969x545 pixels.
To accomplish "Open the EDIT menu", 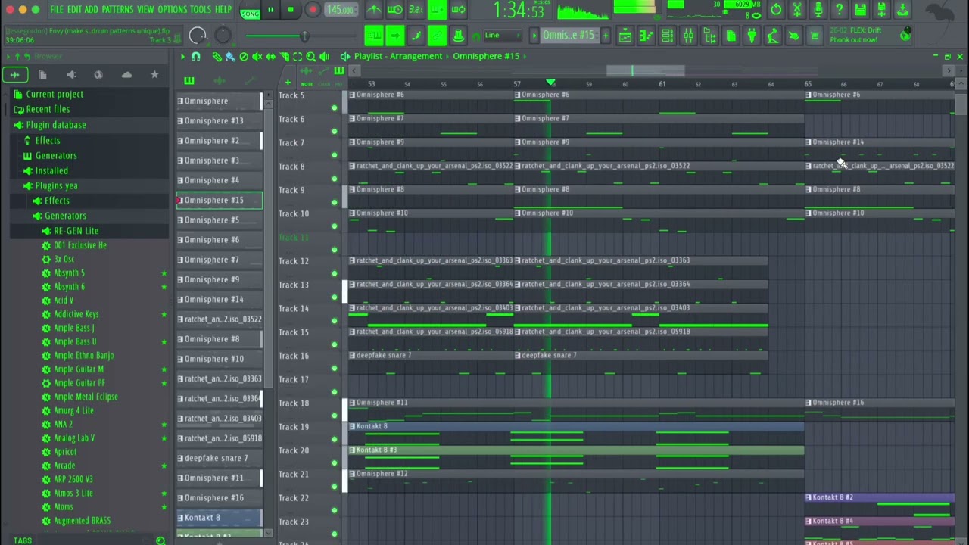I will [x=74, y=10].
